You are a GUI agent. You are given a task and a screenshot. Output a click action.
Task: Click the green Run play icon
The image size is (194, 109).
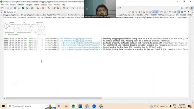[32, 8]
